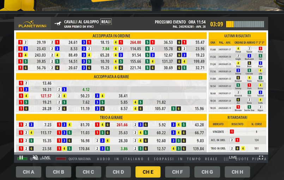Open channel CH F
Image resolution: width=284 pixels, height=180 pixels.
(177, 172)
